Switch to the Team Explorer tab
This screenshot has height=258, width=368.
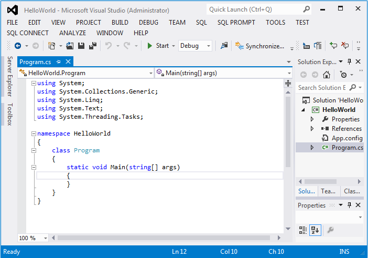pyautogui.click(x=328, y=191)
